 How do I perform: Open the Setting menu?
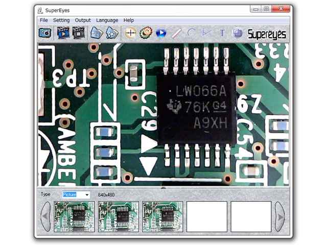coord(61,20)
